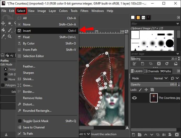Click the delete layer icon
Screen dimensions: 181x138
click(x=177, y=135)
